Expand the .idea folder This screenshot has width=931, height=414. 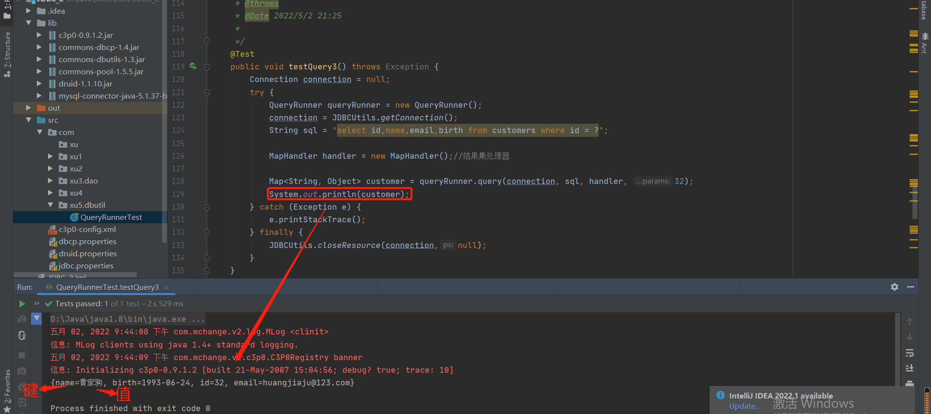(28, 11)
